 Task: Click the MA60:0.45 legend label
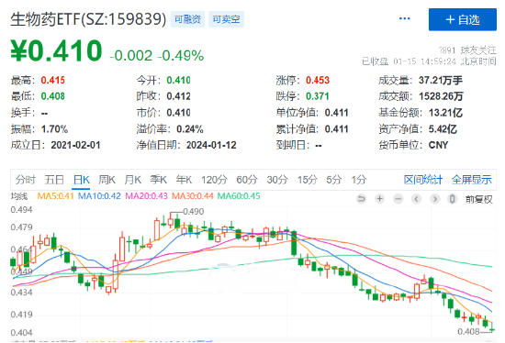[239, 196]
